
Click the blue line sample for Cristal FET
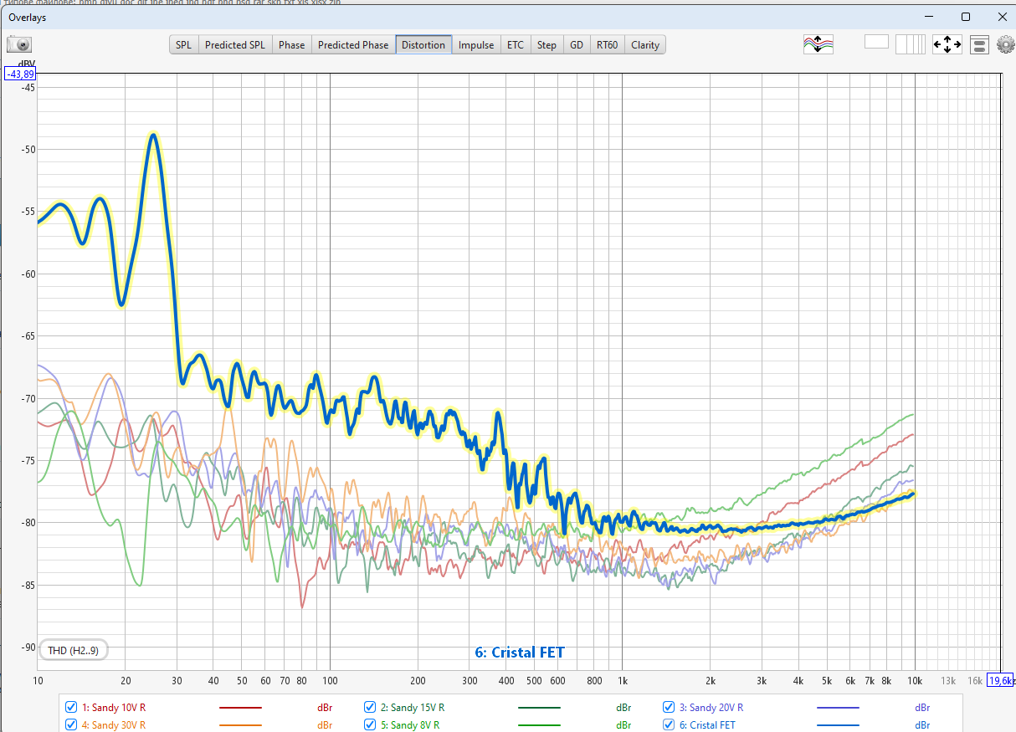click(838, 725)
